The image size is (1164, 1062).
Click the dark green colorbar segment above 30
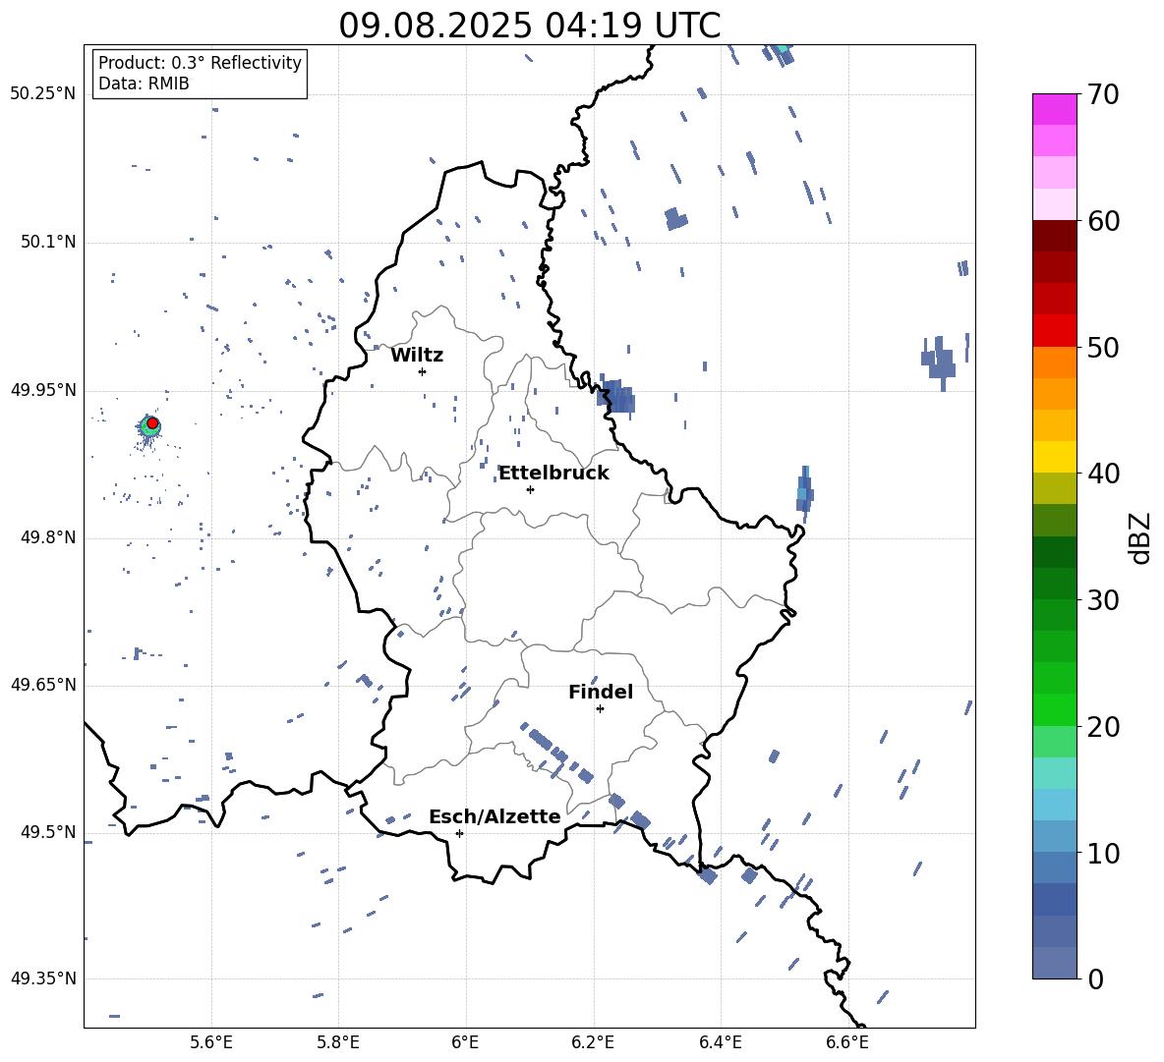point(1054,584)
